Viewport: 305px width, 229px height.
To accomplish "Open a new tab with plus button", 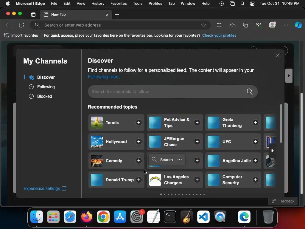I will 117,15.
